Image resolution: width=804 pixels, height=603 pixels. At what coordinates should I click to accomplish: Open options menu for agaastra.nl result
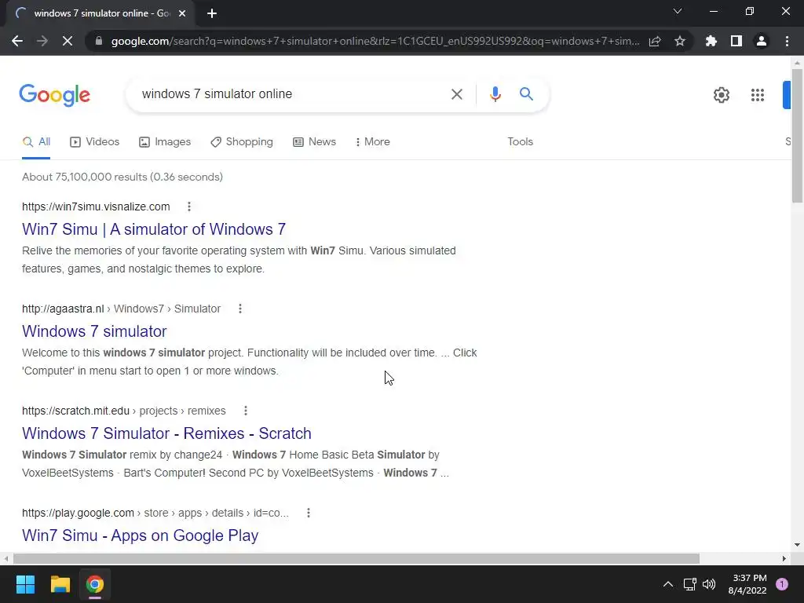coord(240,309)
